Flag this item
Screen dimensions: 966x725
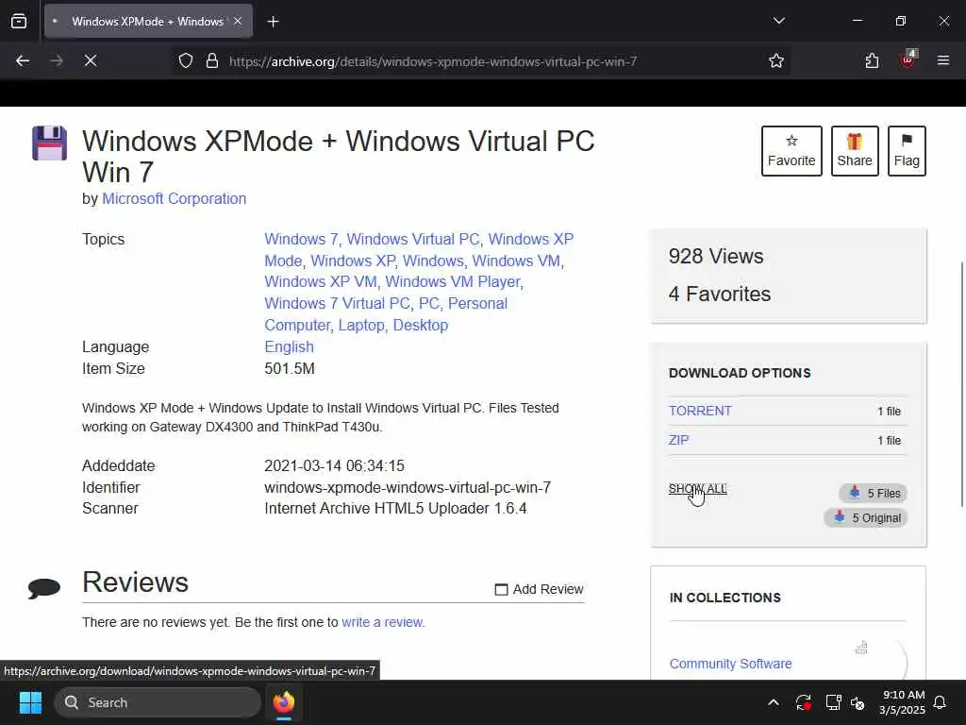coord(907,151)
